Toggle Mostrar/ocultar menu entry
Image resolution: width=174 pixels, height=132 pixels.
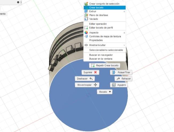pyautogui.click(x=105, y=45)
